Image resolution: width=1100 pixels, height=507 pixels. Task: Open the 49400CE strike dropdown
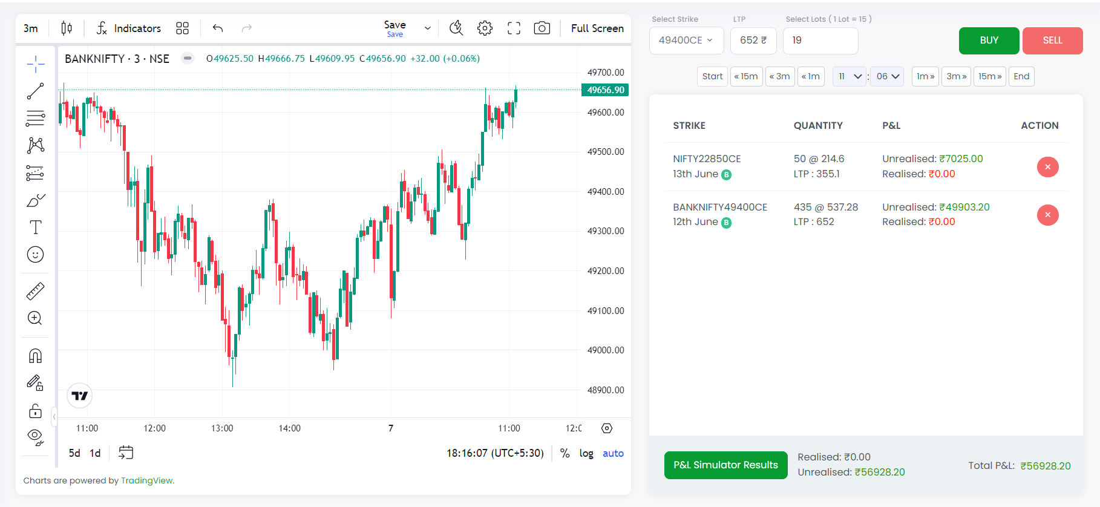(686, 41)
